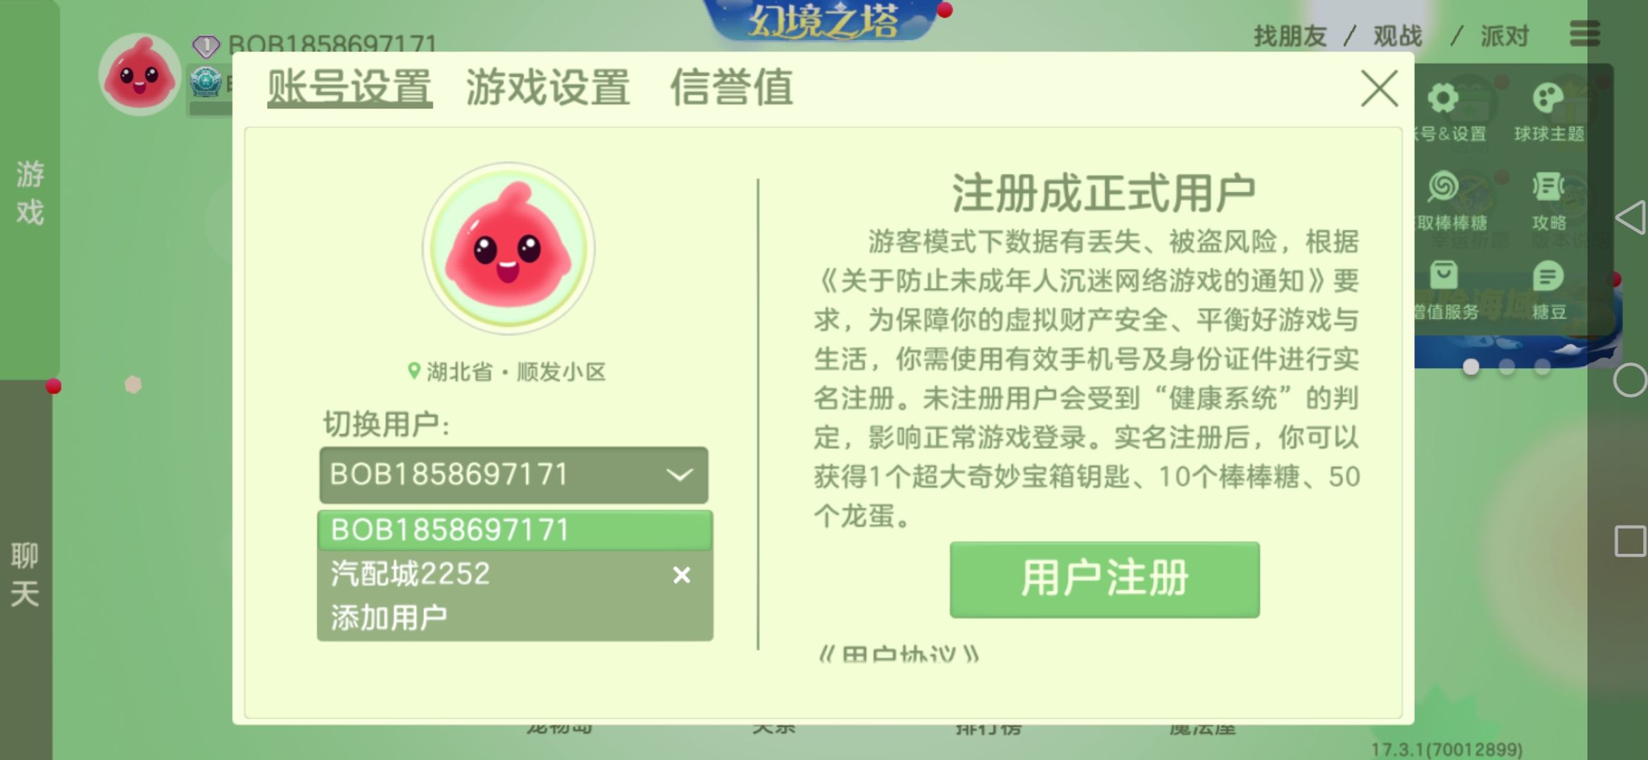Tap the large red blob avatar
The height and width of the screenshot is (760, 1648).
click(x=508, y=248)
